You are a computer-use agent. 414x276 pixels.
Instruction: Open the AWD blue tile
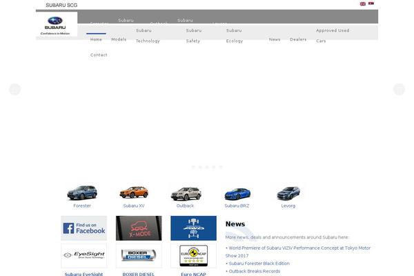pyautogui.click(x=193, y=228)
